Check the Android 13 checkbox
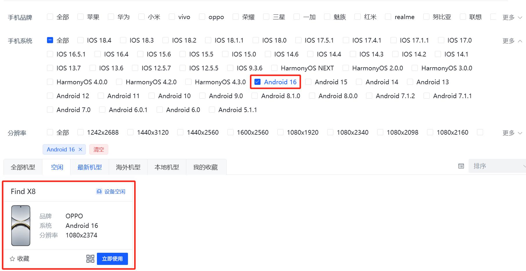The height and width of the screenshot is (271, 526). pyautogui.click(x=410, y=82)
